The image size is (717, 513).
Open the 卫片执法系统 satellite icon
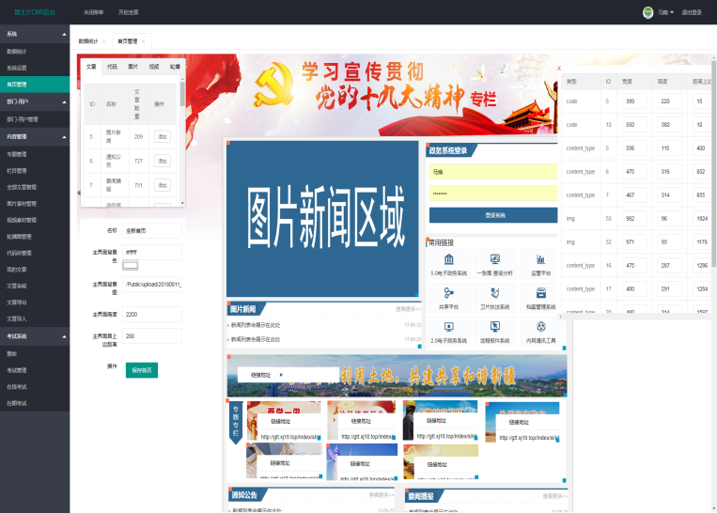(495, 292)
